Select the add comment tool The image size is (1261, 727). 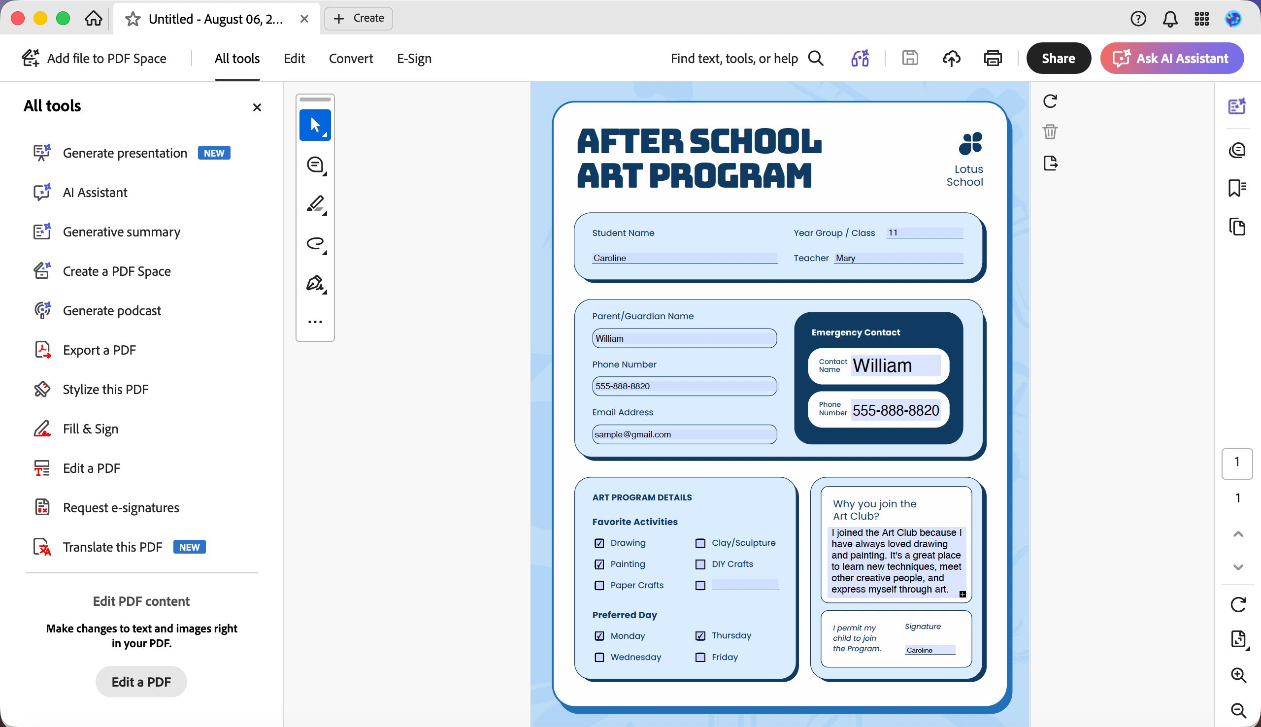click(x=316, y=165)
